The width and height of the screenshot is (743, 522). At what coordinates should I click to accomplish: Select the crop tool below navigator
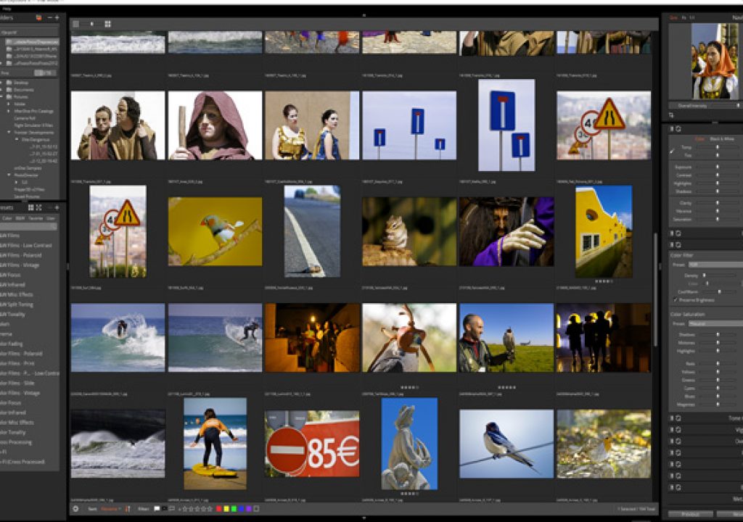[671, 115]
